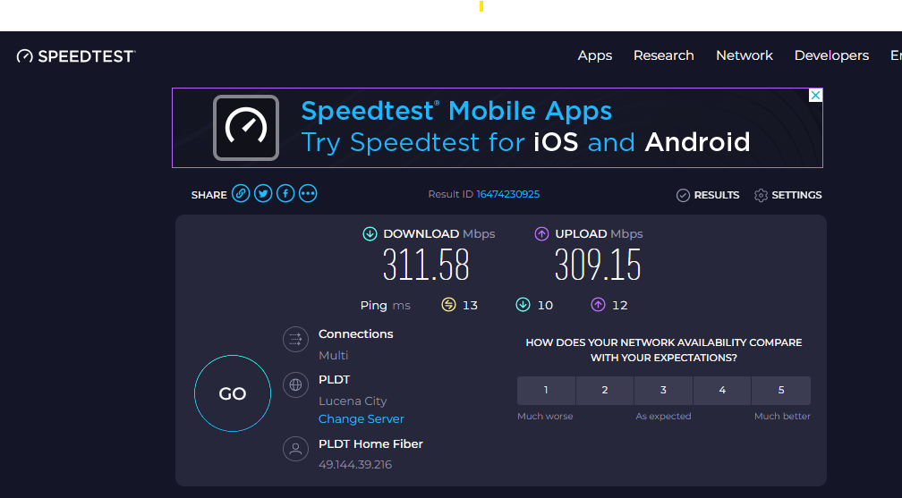Image resolution: width=902 pixels, height=498 pixels.
Task: Open the Settings page
Action: point(787,195)
